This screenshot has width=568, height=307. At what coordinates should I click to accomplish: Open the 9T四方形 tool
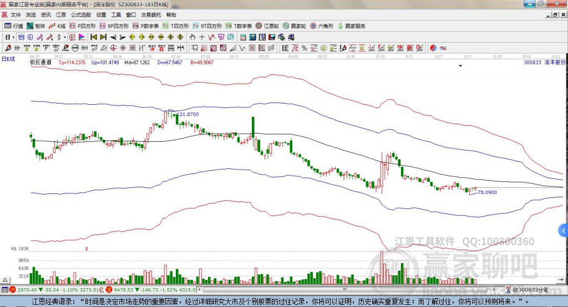[x=207, y=26]
